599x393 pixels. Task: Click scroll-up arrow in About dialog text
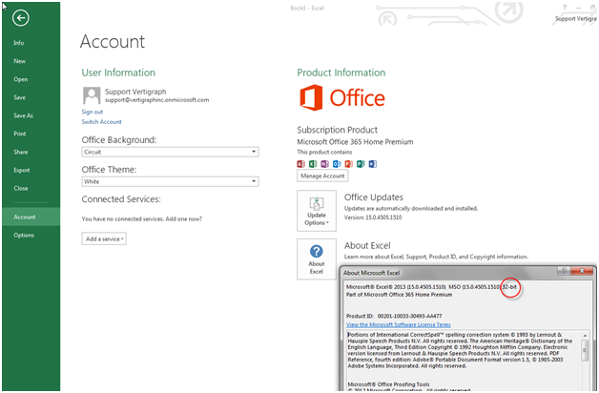585,336
